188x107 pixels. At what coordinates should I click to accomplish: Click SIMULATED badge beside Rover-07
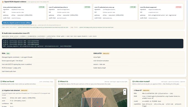pyautogui.click(x=146, y=90)
